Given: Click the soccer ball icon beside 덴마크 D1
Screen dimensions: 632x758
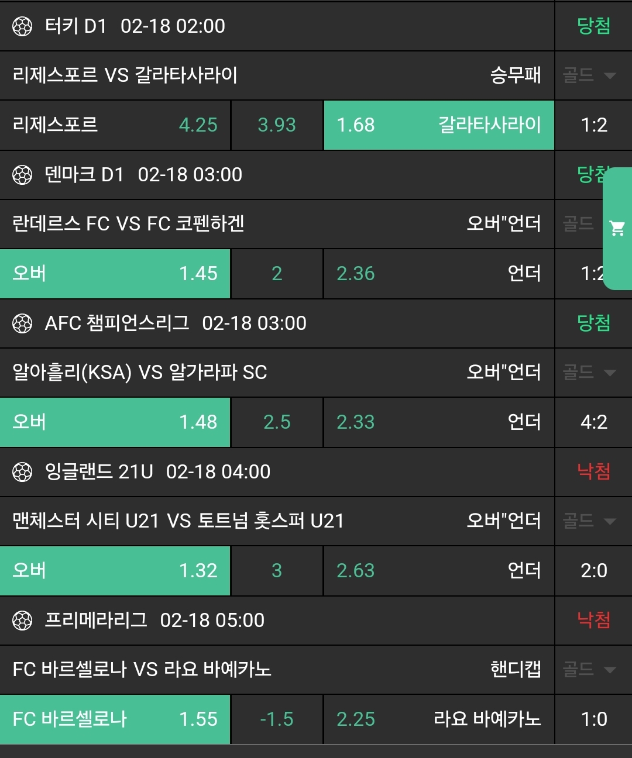Looking at the screenshot, I should (x=23, y=175).
